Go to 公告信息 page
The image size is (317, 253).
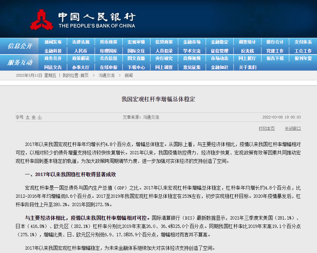click(108, 59)
